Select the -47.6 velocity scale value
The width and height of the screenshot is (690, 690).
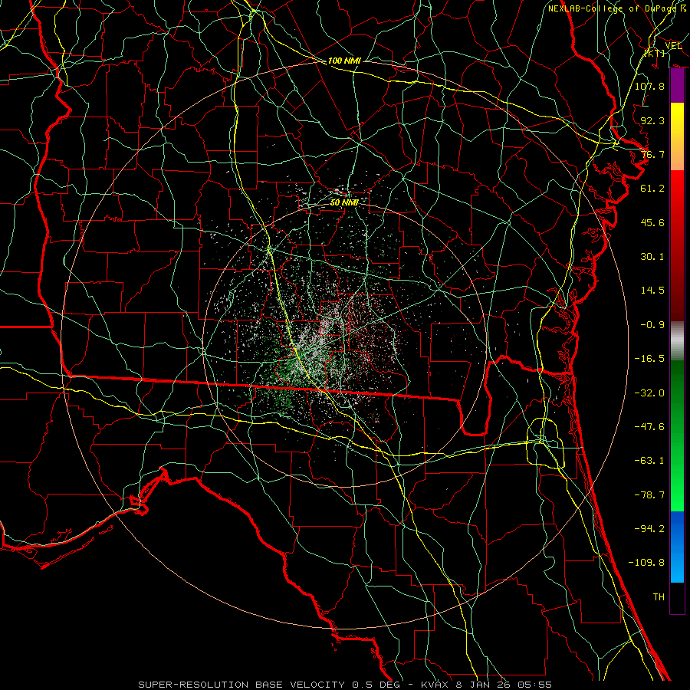click(x=649, y=427)
